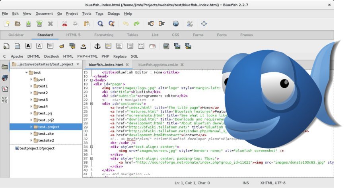
Task: Toggle fold marker at line 23
Action: [x=91, y=103]
